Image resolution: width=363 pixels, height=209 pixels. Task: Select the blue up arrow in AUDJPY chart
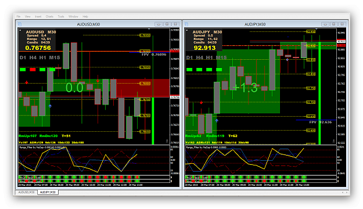point(217,120)
